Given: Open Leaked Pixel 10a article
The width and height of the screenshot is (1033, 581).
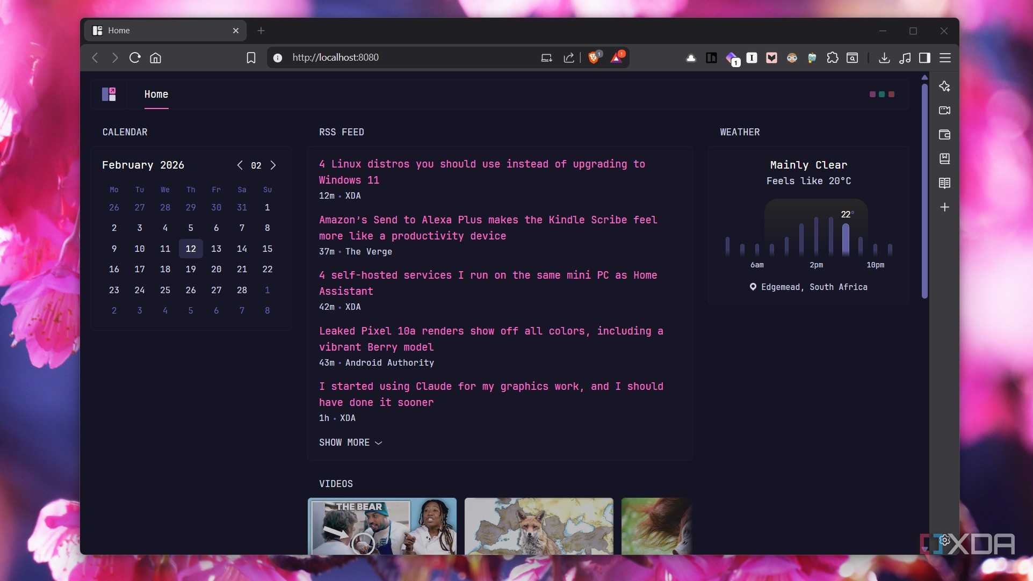Looking at the screenshot, I should click(x=491, y=339).
